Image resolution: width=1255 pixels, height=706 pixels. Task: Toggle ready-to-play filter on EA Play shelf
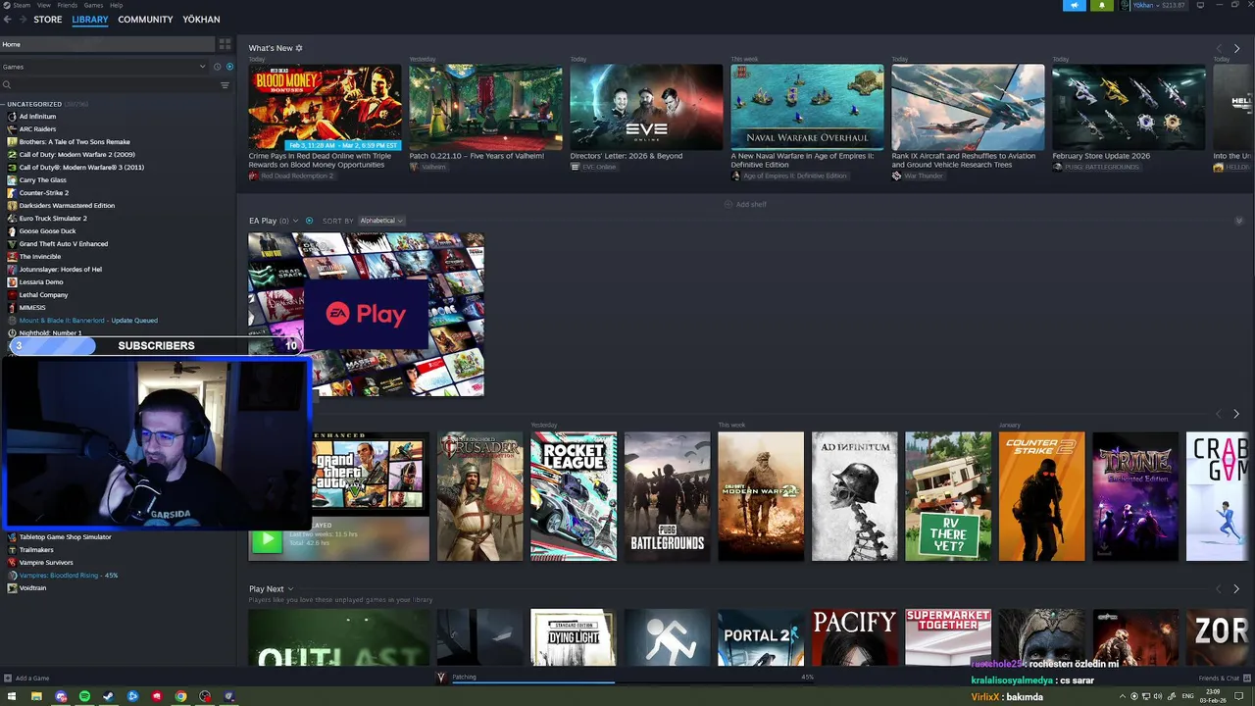(x=309, y=221)
